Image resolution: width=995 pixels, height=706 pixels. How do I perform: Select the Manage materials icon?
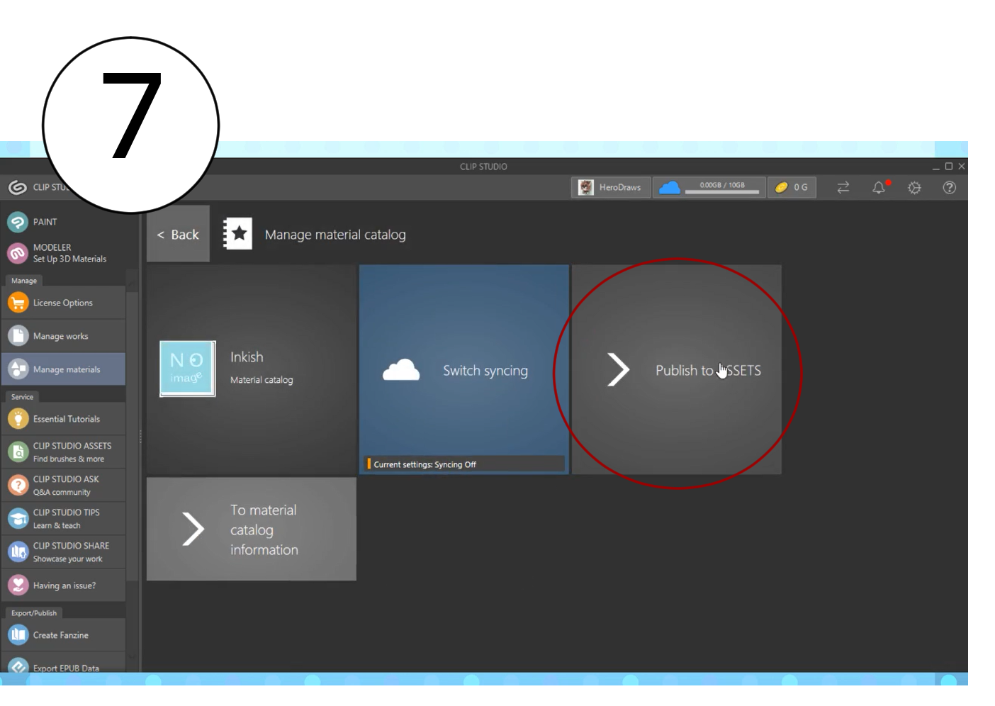click(18, 369)
